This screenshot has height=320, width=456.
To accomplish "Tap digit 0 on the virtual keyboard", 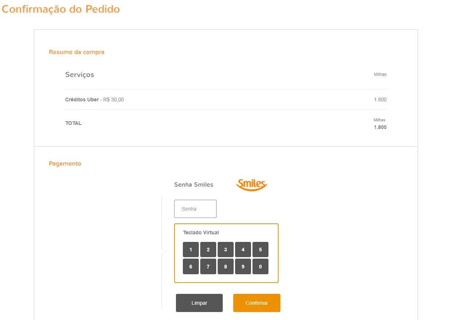I will [x=260, y=266].
